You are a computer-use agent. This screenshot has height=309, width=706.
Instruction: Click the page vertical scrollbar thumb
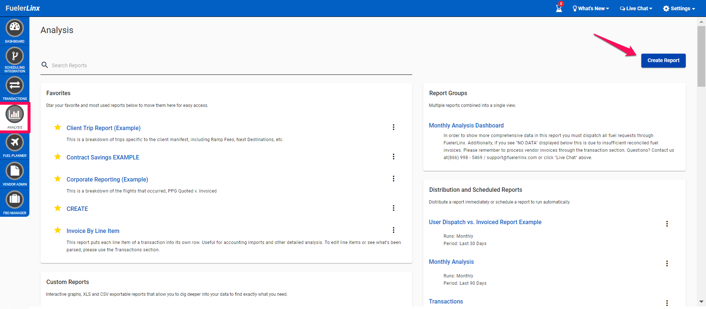701,55
